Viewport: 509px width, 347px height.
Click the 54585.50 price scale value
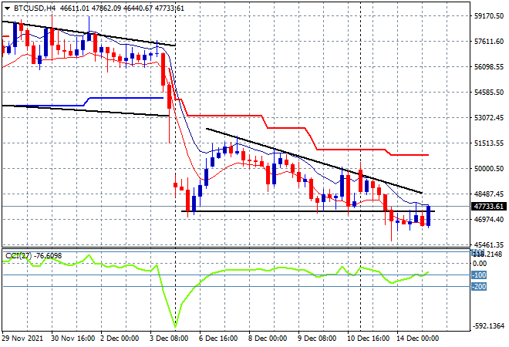(x=489, y=93)
